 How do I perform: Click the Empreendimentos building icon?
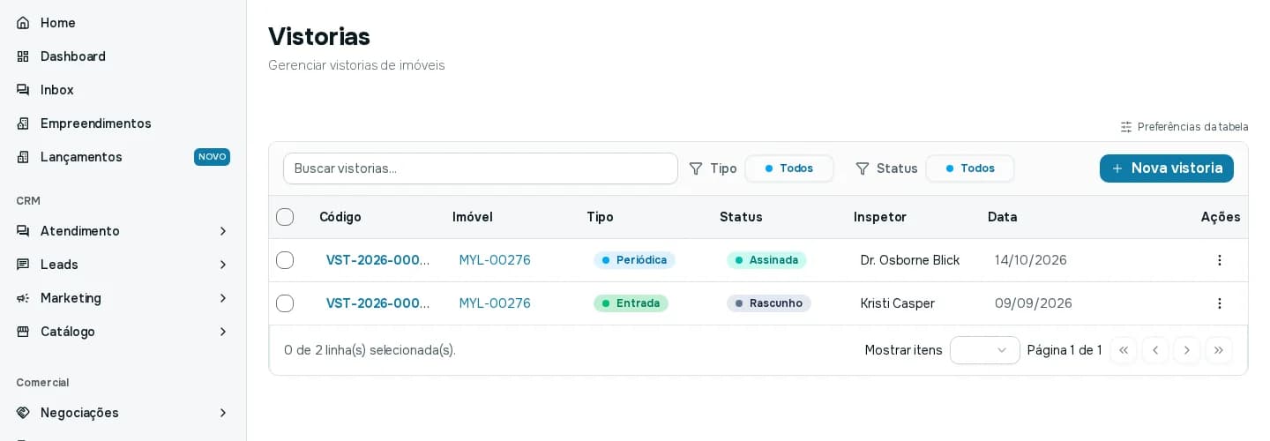pyautogui.click(x=23, y=123)
